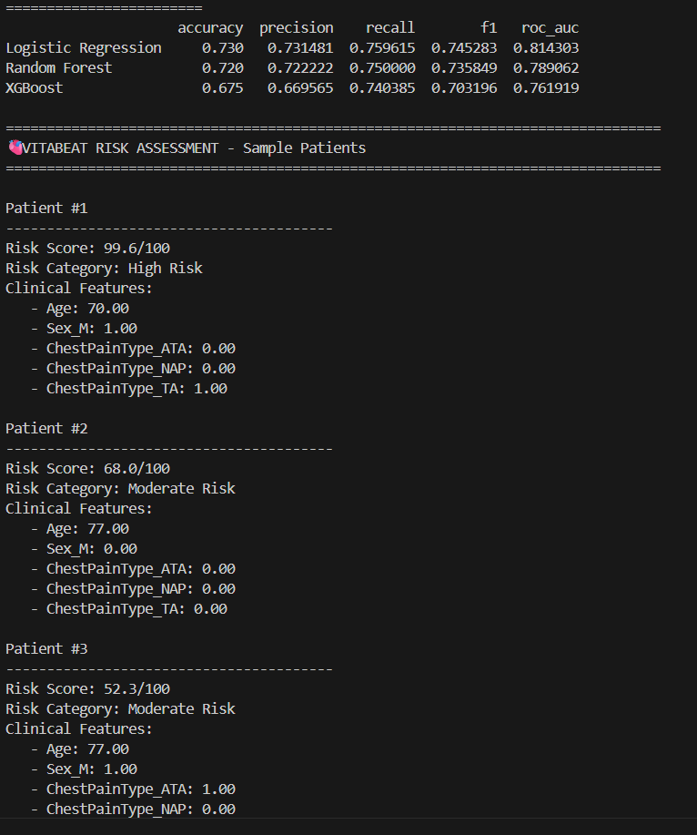697x835 pixels.
Task: Click 'Risk Category: Moderate Risk' under Patient #2
Action: click(x=120, y=489)
